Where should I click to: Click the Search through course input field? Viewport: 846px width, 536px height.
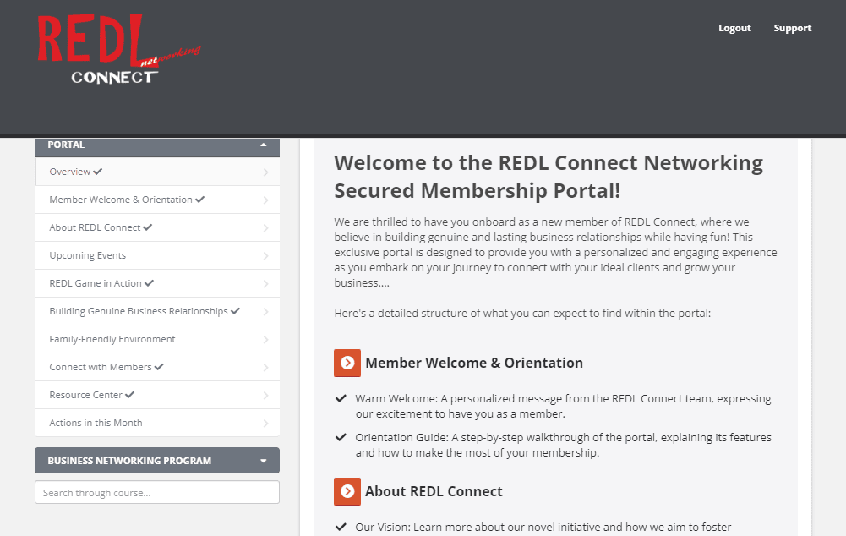(x=157, y=493)
